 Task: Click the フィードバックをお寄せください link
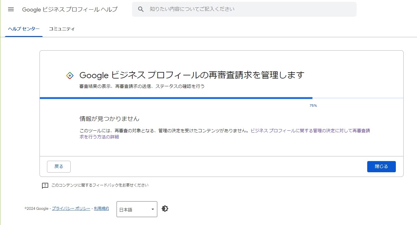coord(100,185)
